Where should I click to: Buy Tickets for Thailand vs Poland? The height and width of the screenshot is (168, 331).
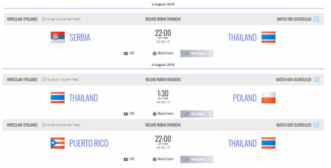pyautogui.click(x=197, y=114)
